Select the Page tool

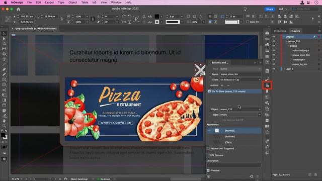4,44
